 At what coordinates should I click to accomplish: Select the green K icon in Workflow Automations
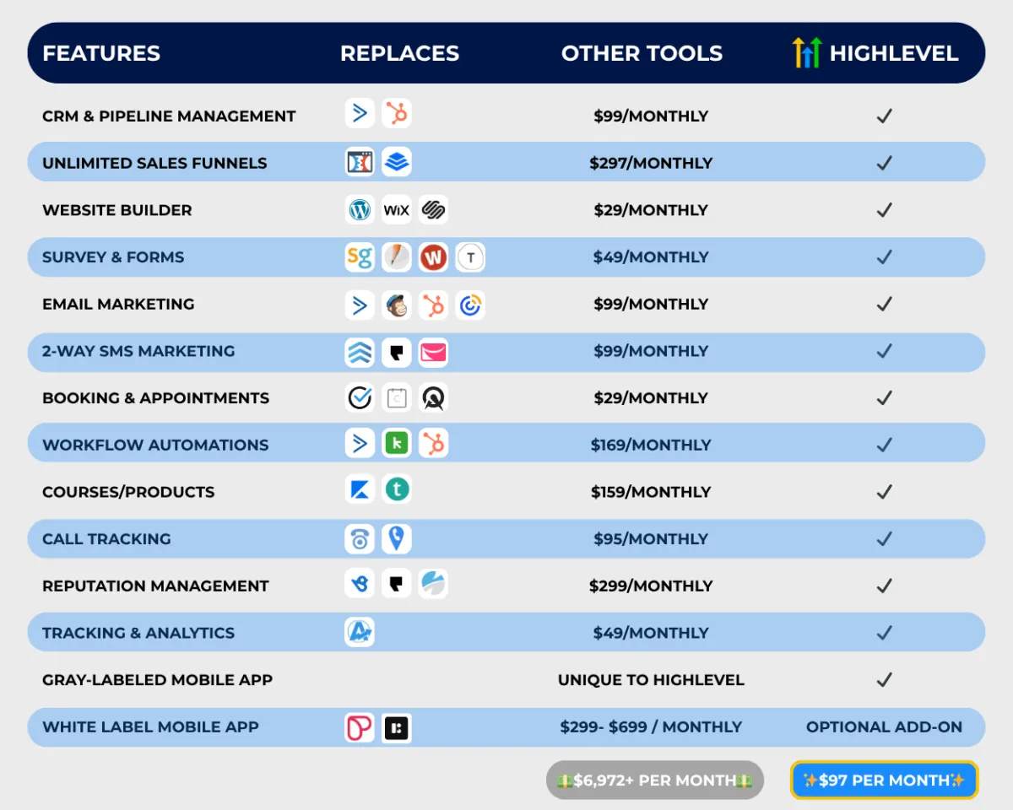coord(397,443)
